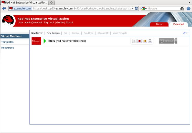This screenshot has height=133, width=192.
Task: Click the green running status arrow for rhel6
Action: coord(45,41)
